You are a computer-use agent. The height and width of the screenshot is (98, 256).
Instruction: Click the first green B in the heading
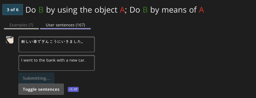pyautogui.click(x=41, y=10)
